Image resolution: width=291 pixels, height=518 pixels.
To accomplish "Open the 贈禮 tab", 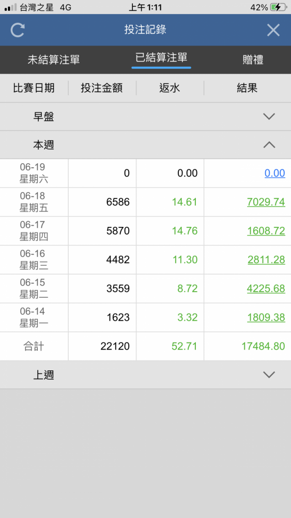I will [253, 60].
